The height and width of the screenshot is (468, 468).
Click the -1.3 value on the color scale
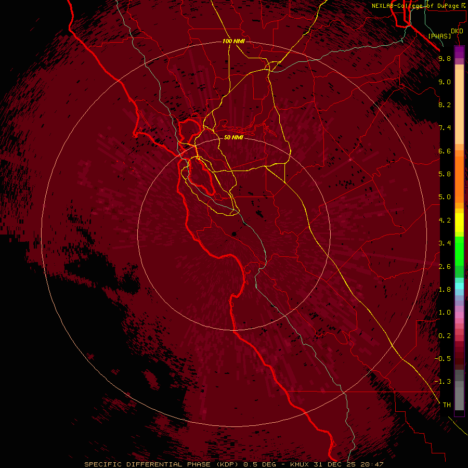pos(443,382)
